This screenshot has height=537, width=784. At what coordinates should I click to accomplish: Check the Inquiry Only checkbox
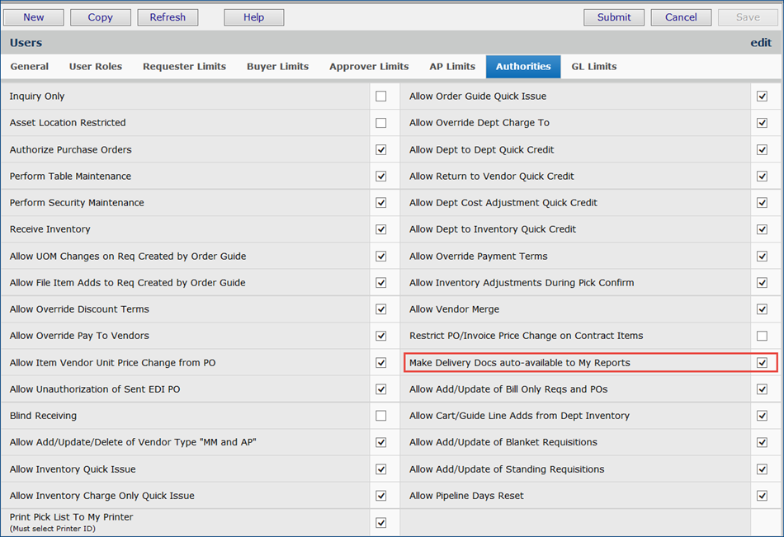380,97
